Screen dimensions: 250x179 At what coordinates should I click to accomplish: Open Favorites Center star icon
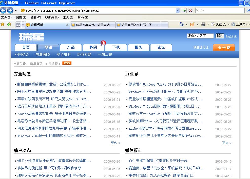[x=3, y=24]
